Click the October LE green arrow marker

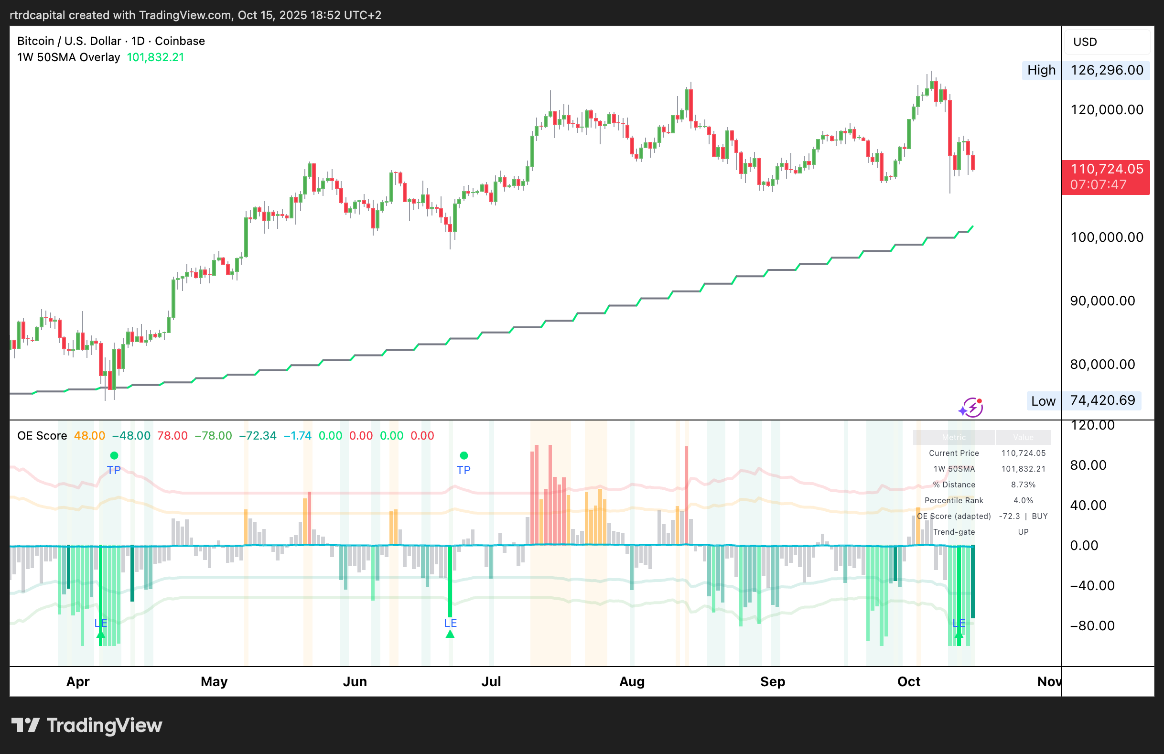click(959, 635)
